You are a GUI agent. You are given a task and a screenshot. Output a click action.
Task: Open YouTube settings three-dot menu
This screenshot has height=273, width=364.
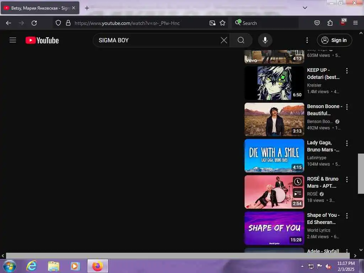307,40
